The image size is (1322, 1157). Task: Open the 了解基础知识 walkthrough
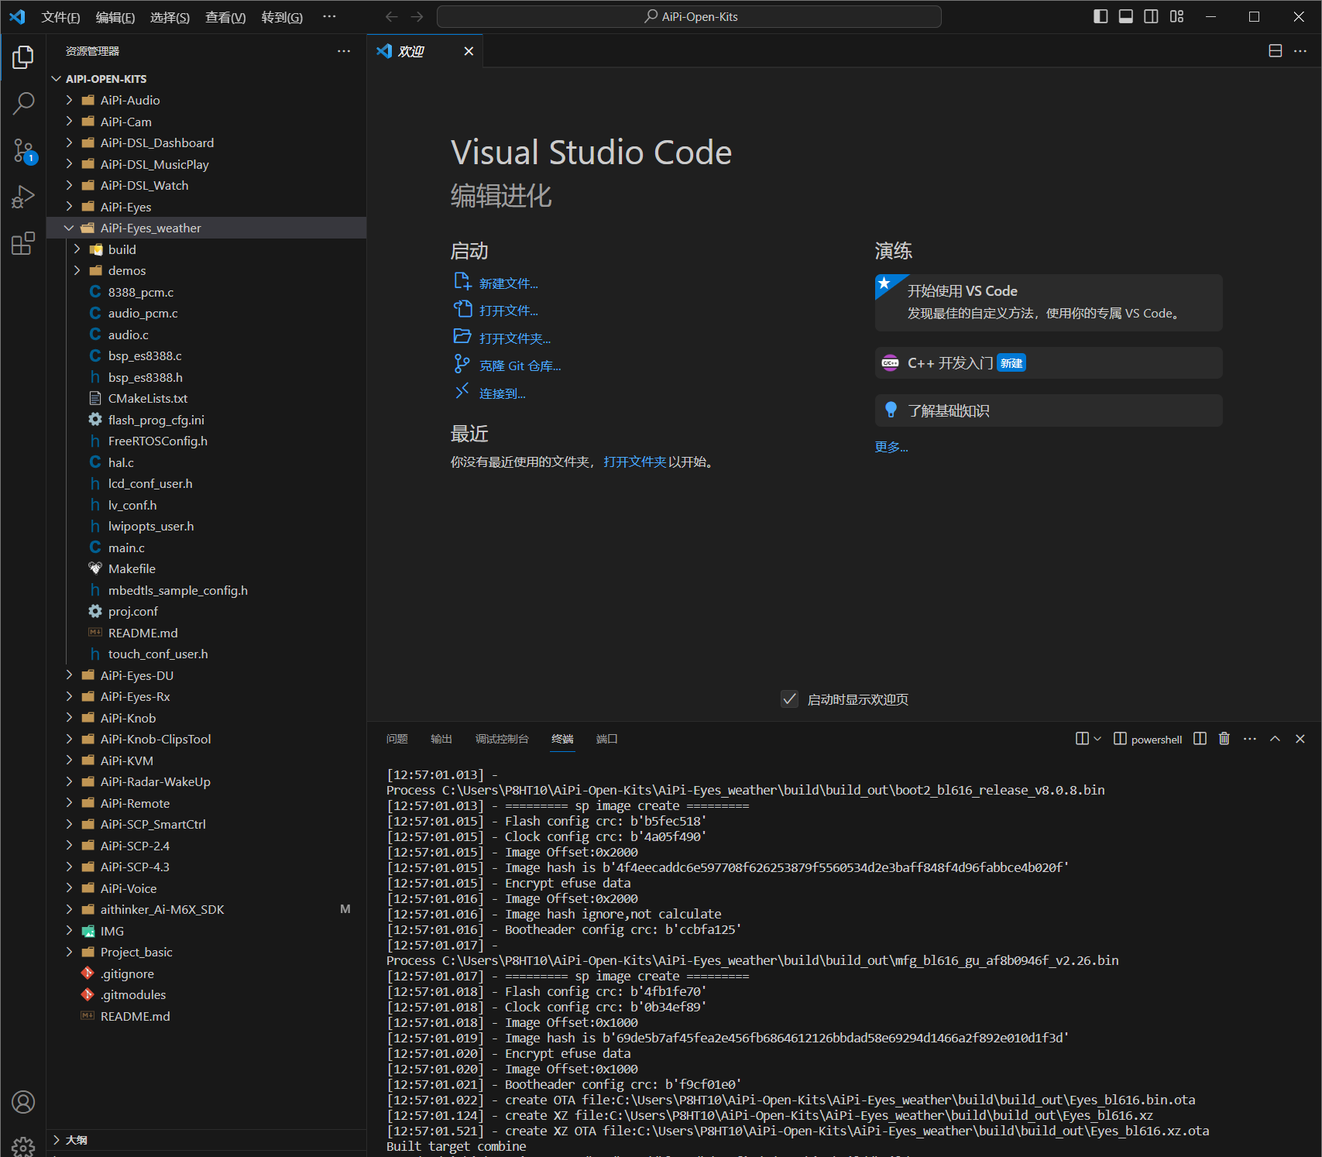pos(1049,410)
